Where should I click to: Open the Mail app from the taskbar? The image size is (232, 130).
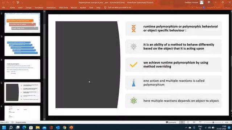(44, 127)
